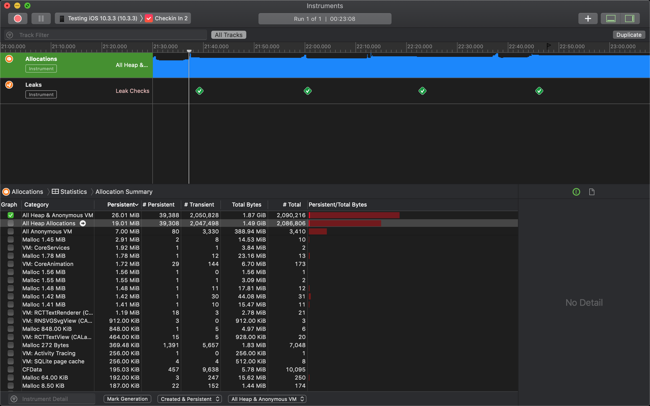Image resolution: width=650 pixels, height=406 pixels.
Task: Click the Instrument badge under Leaks
Action: [x=41, y=94]
